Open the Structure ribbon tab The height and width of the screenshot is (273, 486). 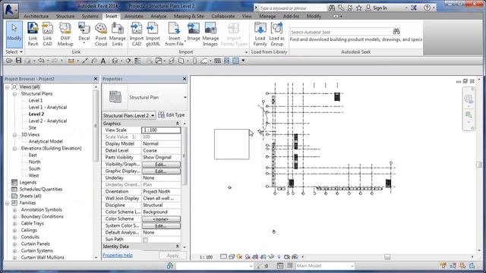pos(65,16)
